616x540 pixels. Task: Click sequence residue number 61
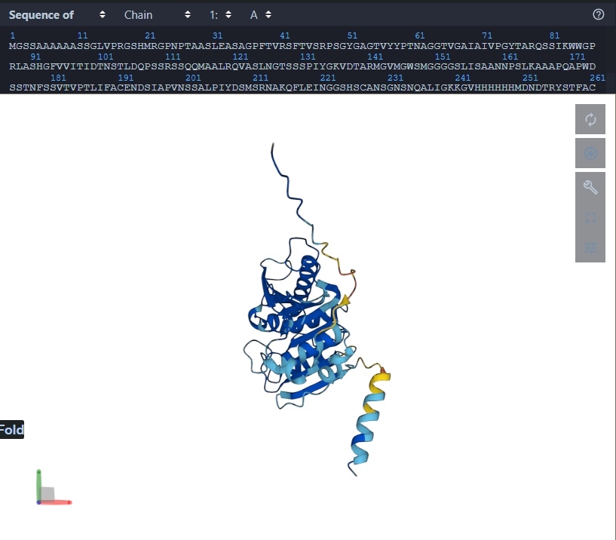[419, 35]
